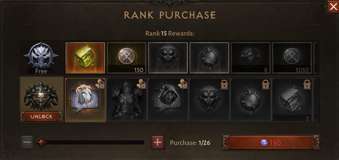339x160 pixels.
Task: Click the plus button to increase ranks
Action: (158, 142)
